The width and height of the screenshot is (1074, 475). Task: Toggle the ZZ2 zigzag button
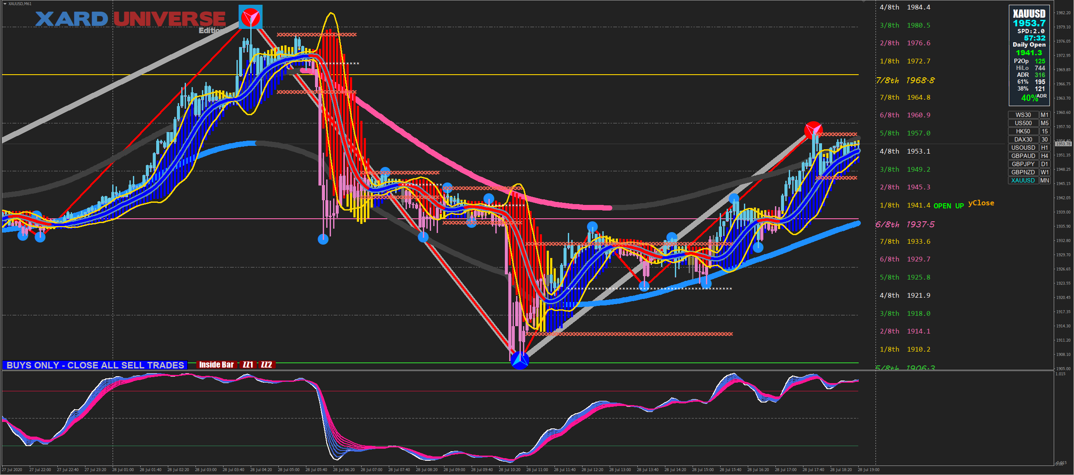266,365
